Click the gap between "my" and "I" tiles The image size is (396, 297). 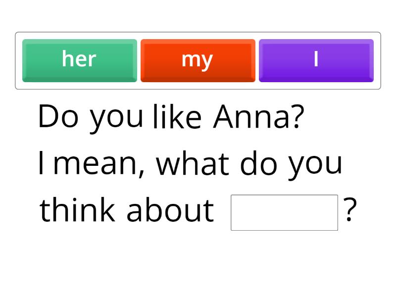pos(257,60)
